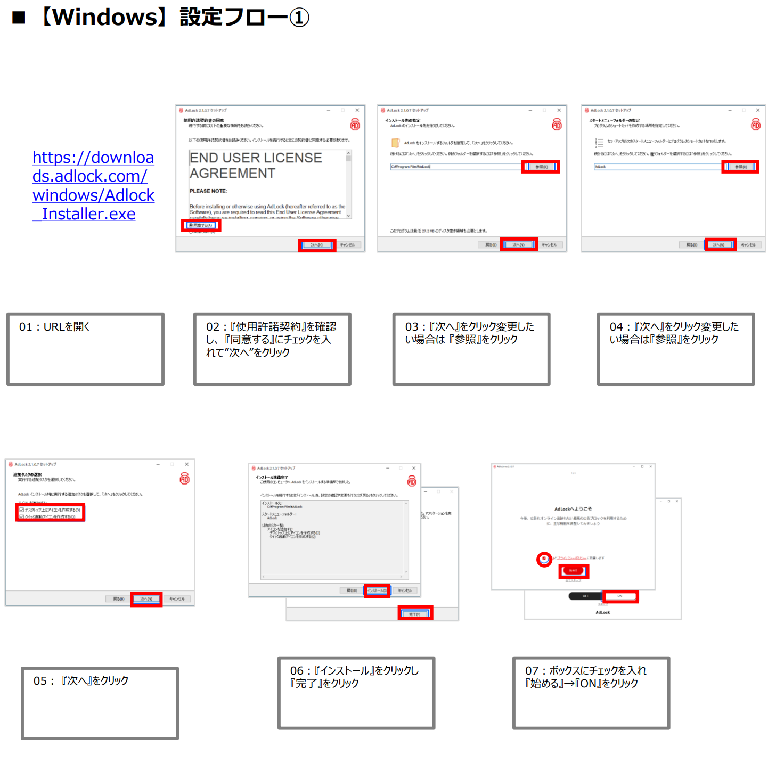Close the AdLock welcome window
The image size is (776, 763).
[651, 466]
